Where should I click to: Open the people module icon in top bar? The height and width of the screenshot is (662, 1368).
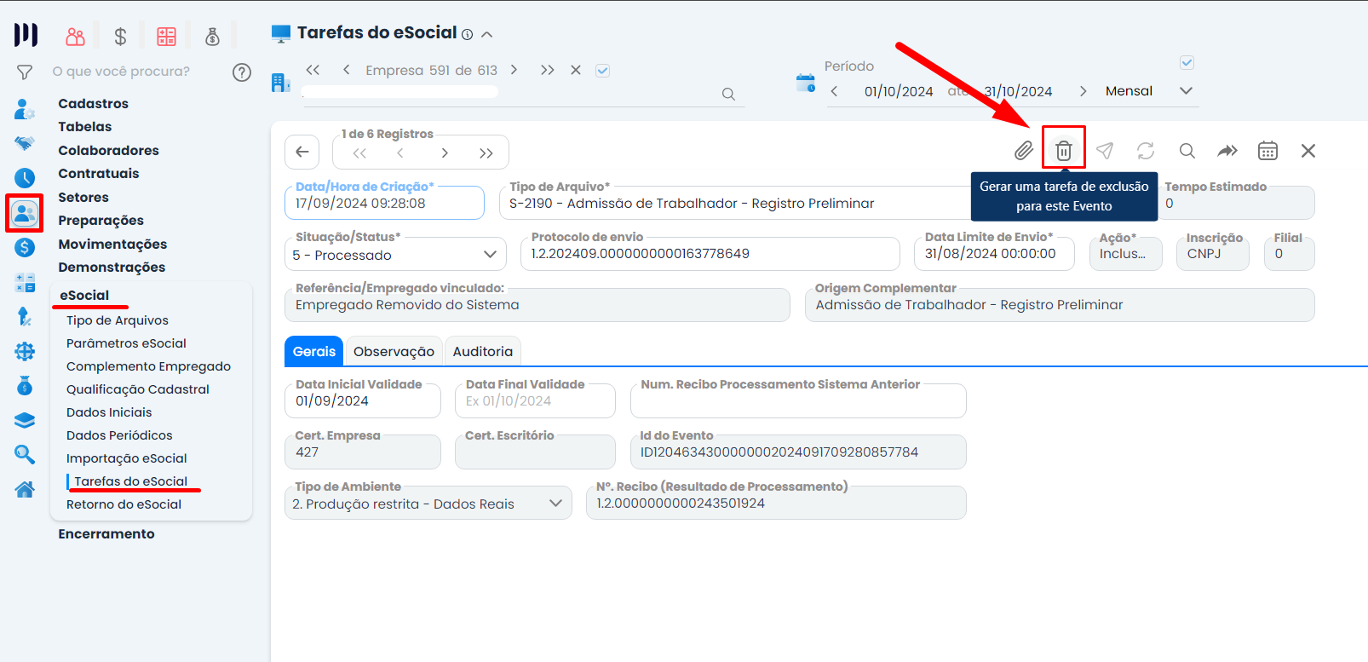[x=76, y=36]
